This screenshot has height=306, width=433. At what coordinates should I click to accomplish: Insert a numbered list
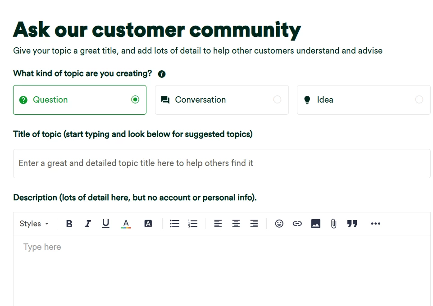(193, 224)
